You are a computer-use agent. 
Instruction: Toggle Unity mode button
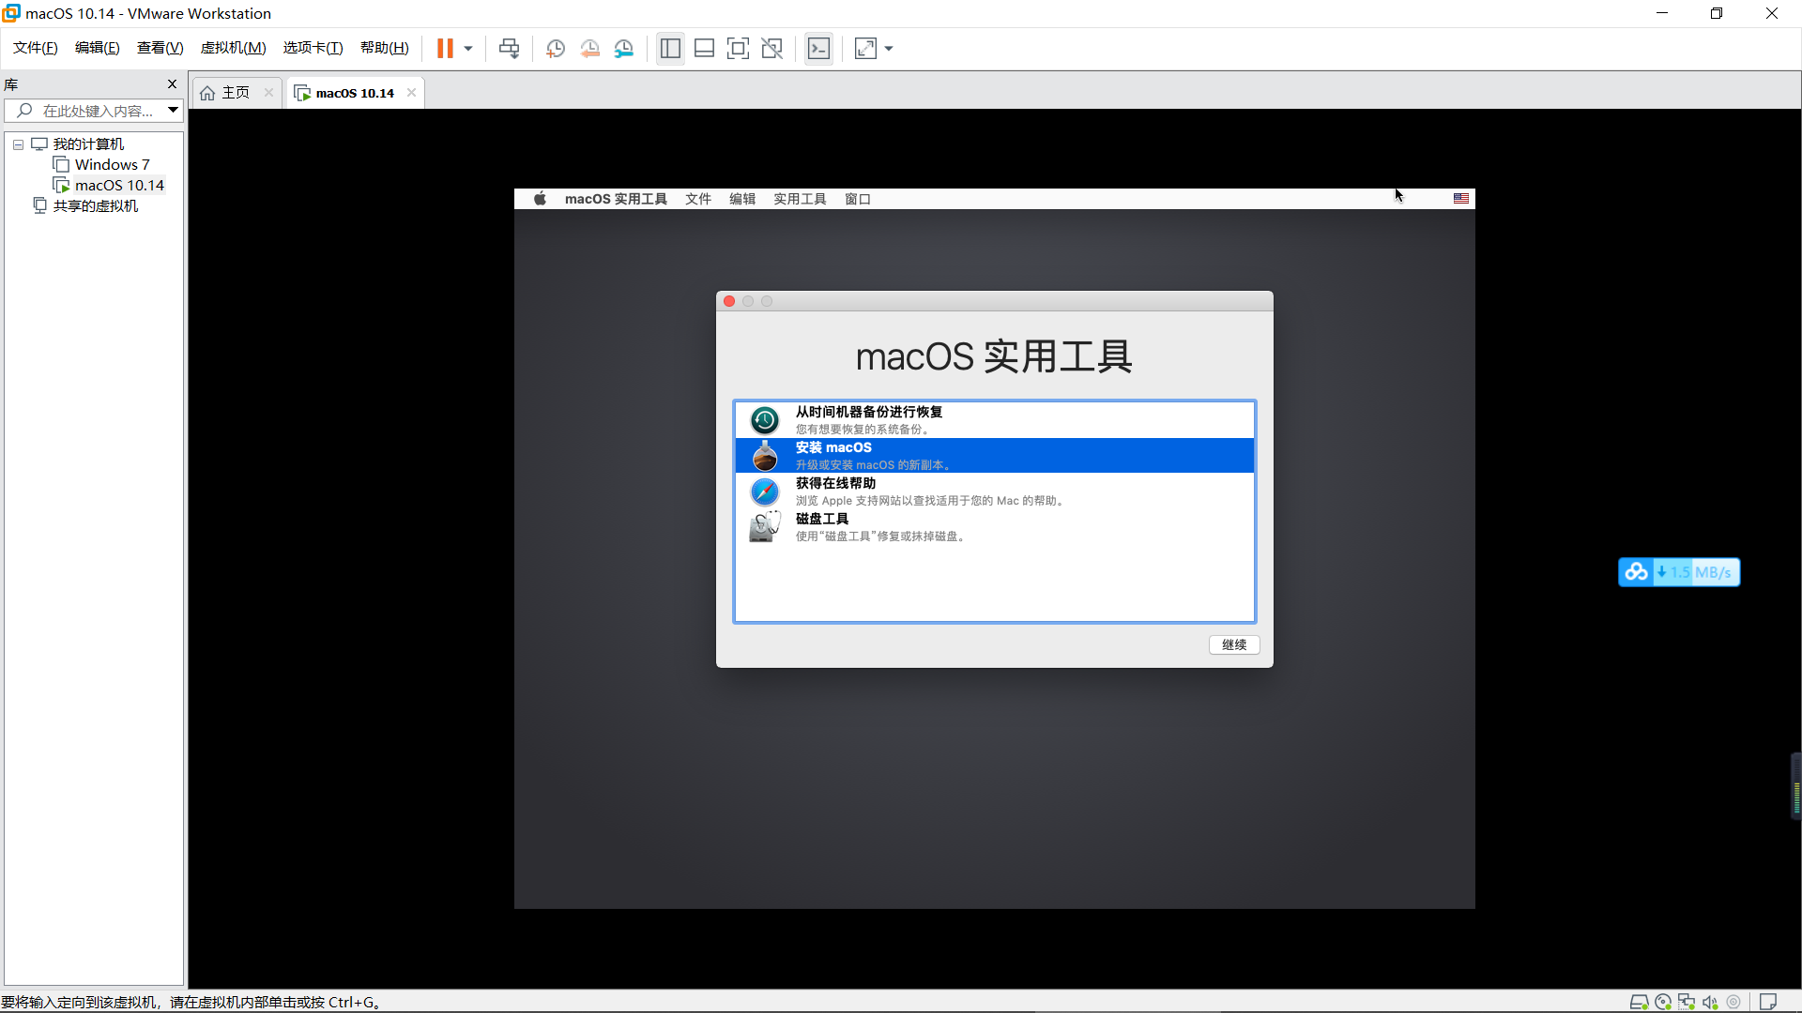pos(771,49)
